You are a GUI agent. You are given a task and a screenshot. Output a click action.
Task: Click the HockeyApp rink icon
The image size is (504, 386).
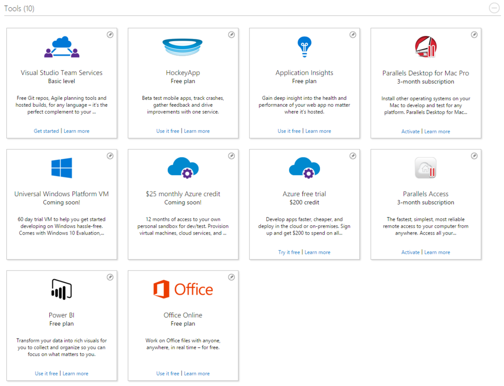183,47
